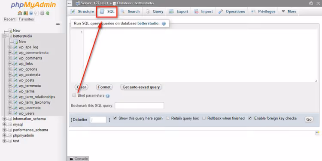Open the Export tab
322x161 pixels.
coord(179,12)
